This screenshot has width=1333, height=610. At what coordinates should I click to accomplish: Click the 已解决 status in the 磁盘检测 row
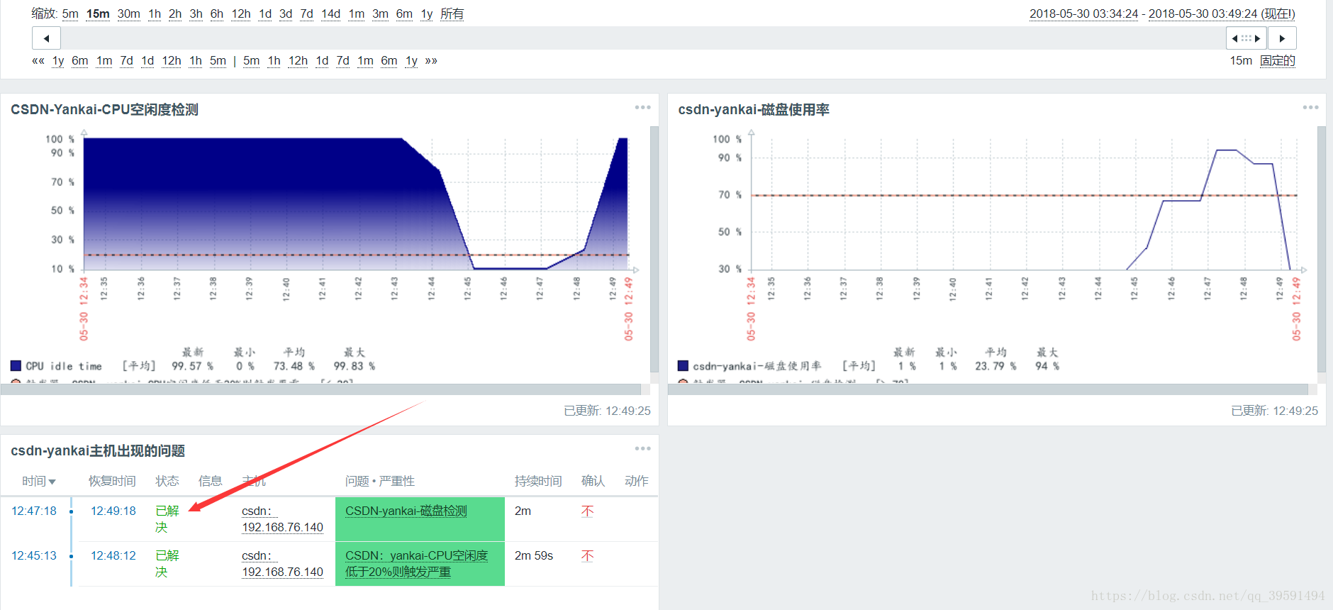[167, 519]
